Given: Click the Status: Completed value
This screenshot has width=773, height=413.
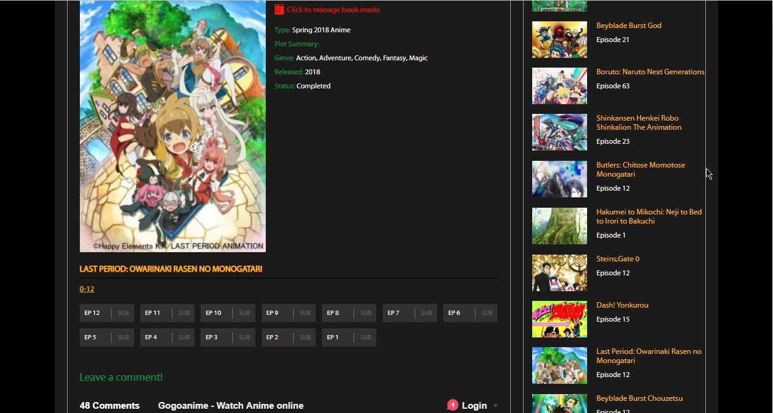Looking at the screenshot, I should pos(313,86).
